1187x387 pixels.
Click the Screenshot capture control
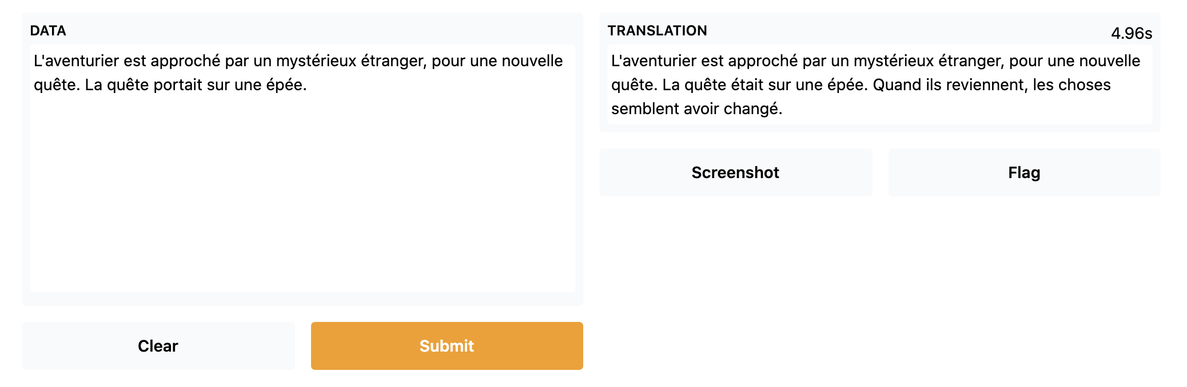[735, 172]
